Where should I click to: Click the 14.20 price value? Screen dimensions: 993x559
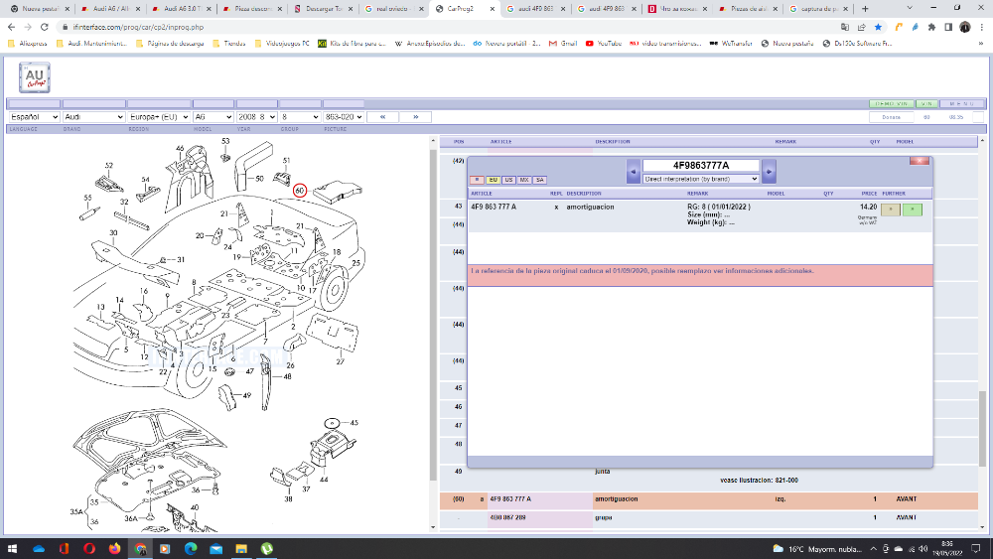868,207
